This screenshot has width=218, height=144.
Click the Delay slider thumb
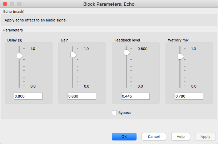pos(20,56)
